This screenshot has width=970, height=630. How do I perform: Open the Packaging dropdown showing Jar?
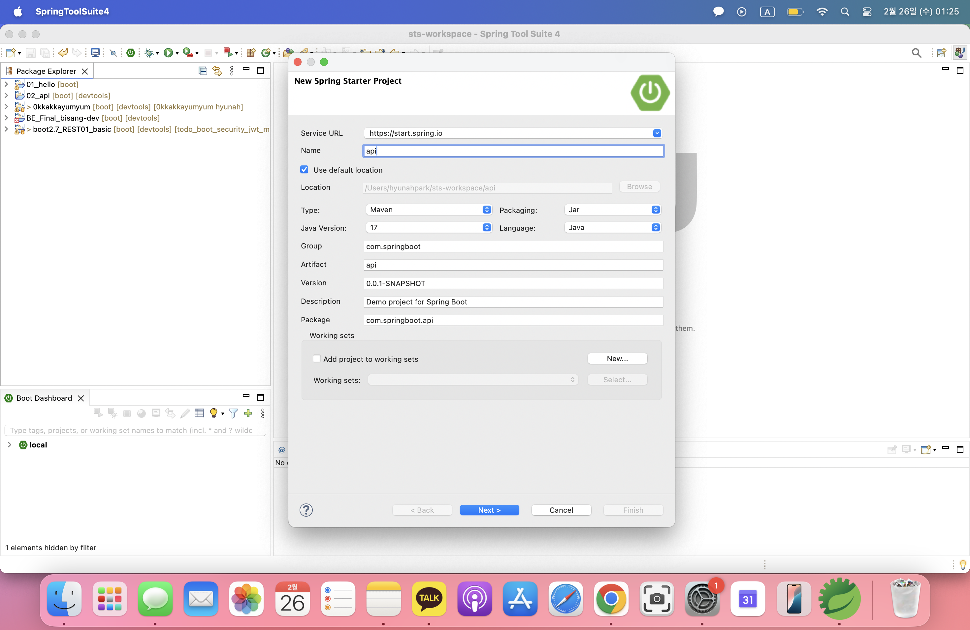[x=613, y=210]
